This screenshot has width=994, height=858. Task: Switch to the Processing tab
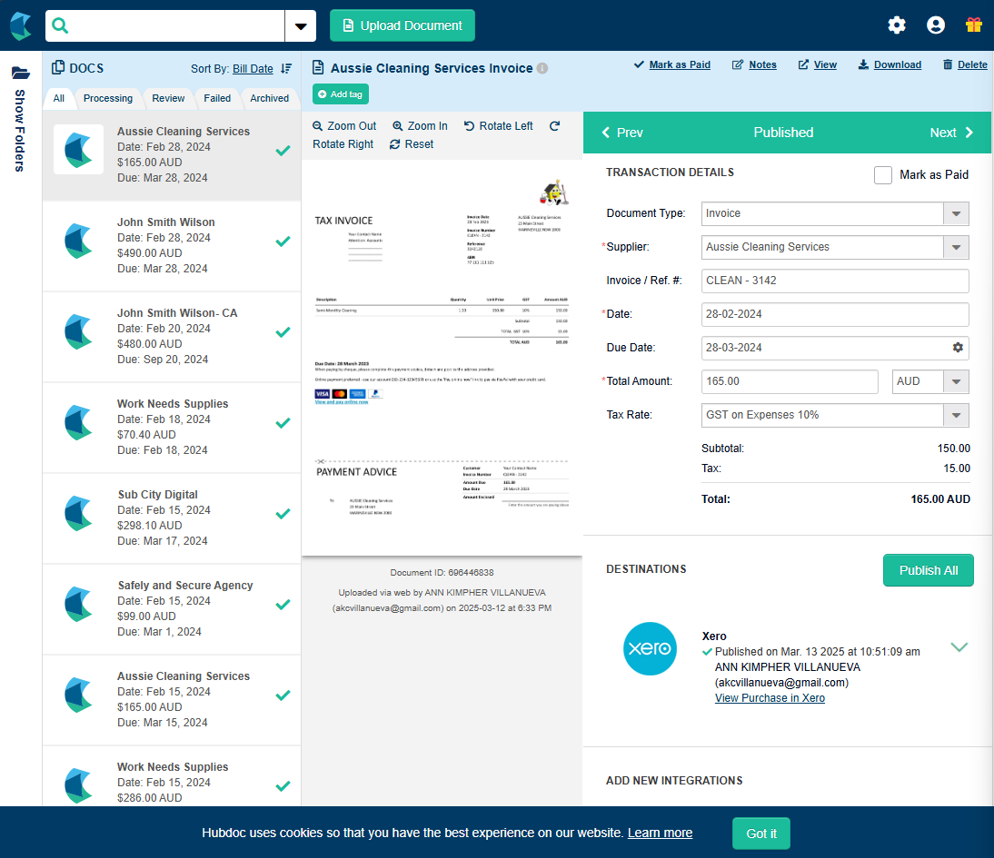click(x=108, y=98)
